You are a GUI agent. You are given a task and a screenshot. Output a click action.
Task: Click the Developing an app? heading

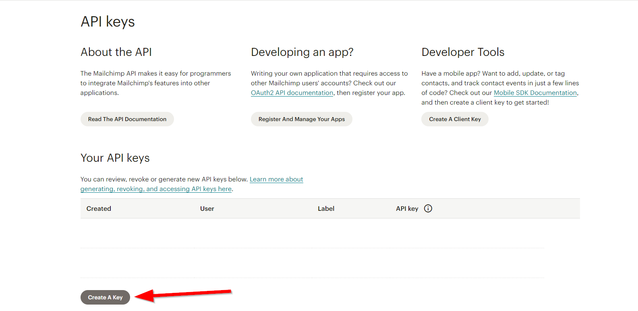click(302, 52)
